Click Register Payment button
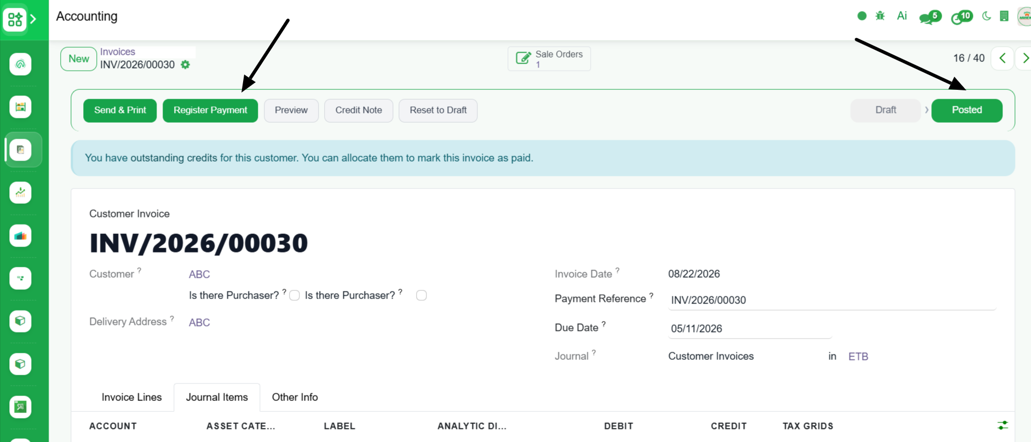1031x442 pixels. pos(210,110)
